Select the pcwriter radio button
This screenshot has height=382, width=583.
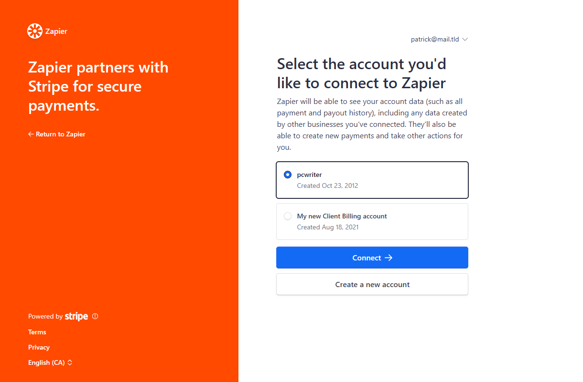(288, 175)
